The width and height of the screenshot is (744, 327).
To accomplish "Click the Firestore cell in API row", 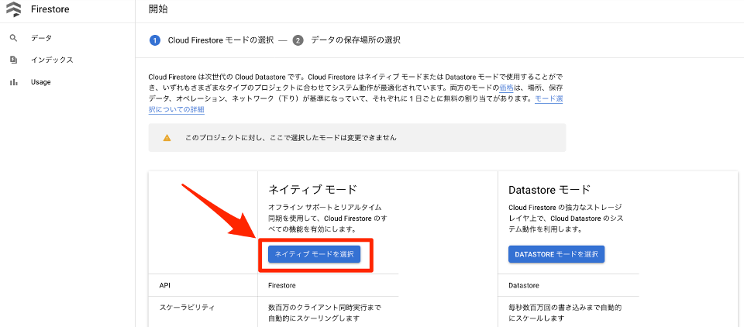I will 282,286.
